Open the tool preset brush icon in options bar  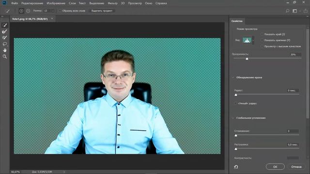(x=8, y=11)
